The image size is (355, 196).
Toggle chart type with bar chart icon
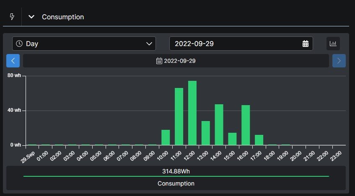pos(333,44)
